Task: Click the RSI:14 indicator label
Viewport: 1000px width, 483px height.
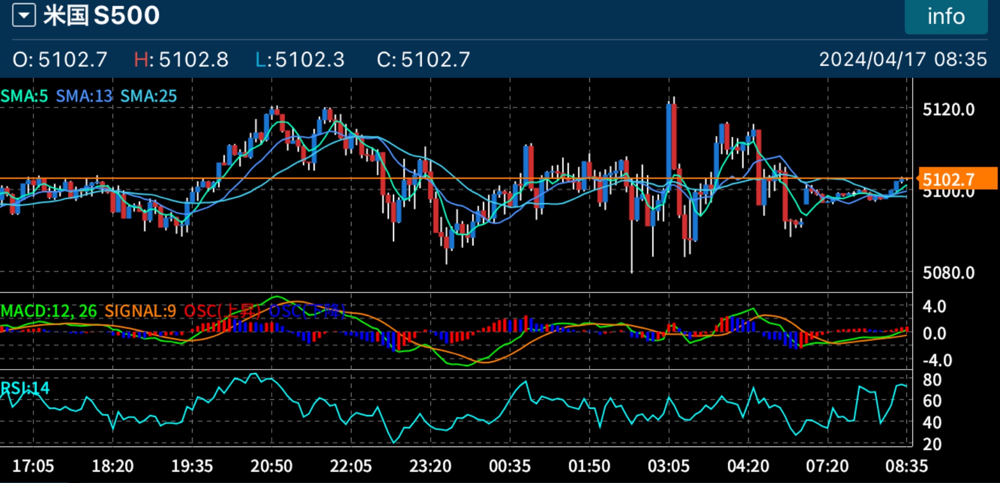Action: [25, 388]
